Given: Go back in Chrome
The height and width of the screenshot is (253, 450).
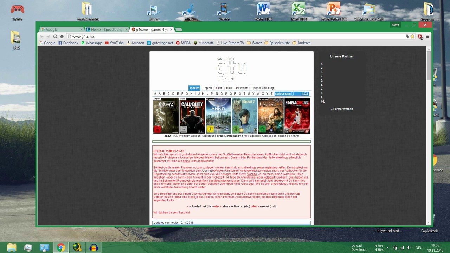Looking at the screenshot, I should (42, 37).
